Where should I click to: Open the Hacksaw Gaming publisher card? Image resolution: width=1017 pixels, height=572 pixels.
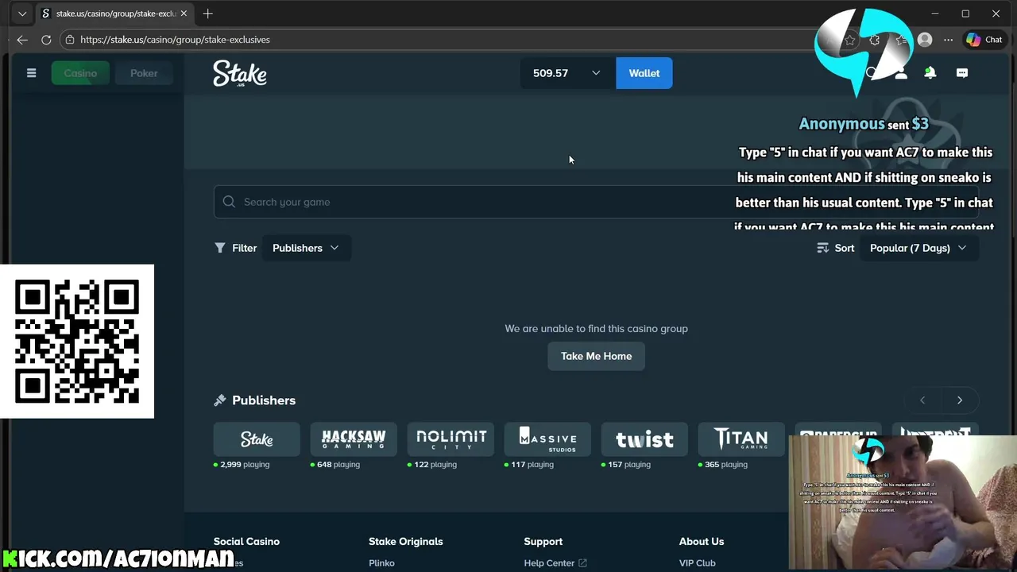[x=354, y=439]
